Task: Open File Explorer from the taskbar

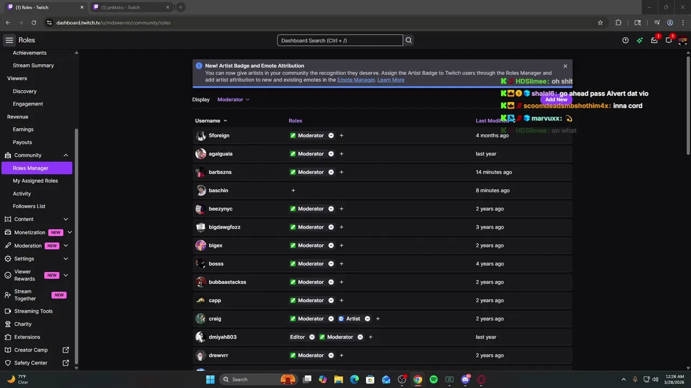Action: pos(338,379)
